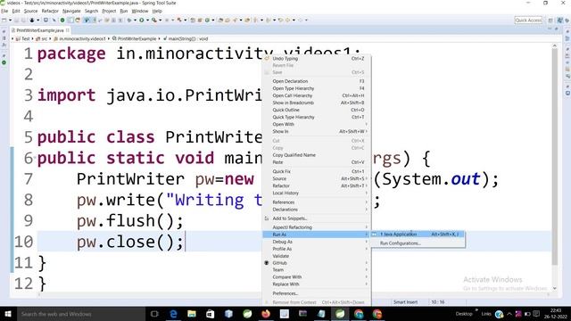Choose Quick Fix in context menu

(317, 171)
